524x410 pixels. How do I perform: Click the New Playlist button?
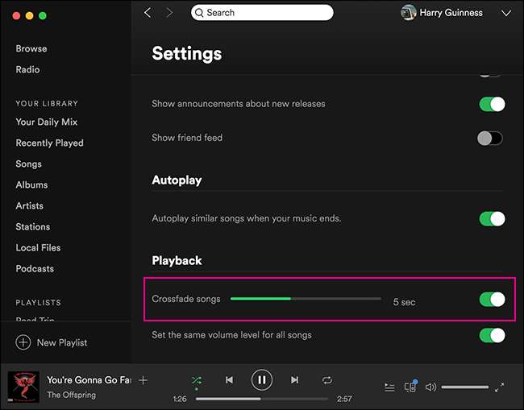[52, 342]
